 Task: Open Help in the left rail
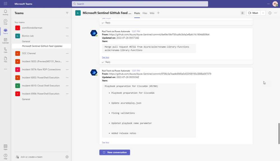[6, 157]
